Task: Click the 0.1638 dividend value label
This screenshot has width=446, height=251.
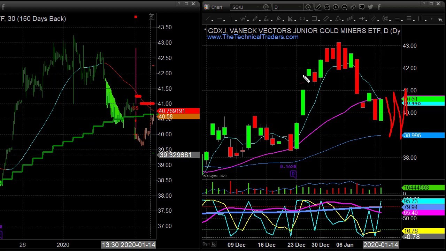Action: click(x=288, y=167)
